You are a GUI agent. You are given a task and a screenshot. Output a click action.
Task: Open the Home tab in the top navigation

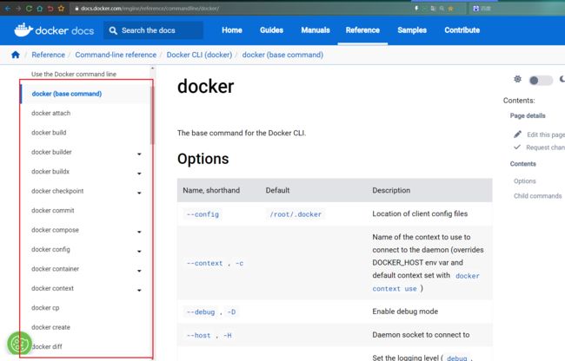pyautogui.click(x=232, y=30)
